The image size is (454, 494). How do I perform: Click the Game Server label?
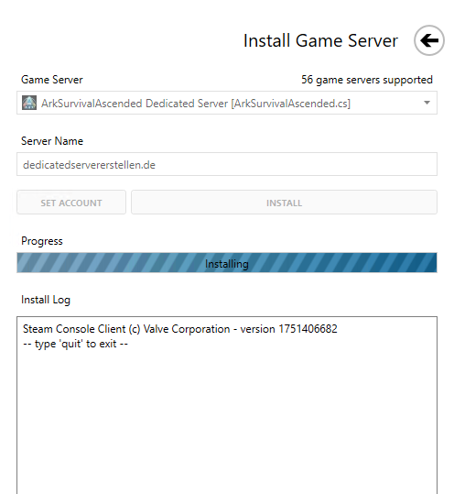pyautogui.click(x=52, y=80)
